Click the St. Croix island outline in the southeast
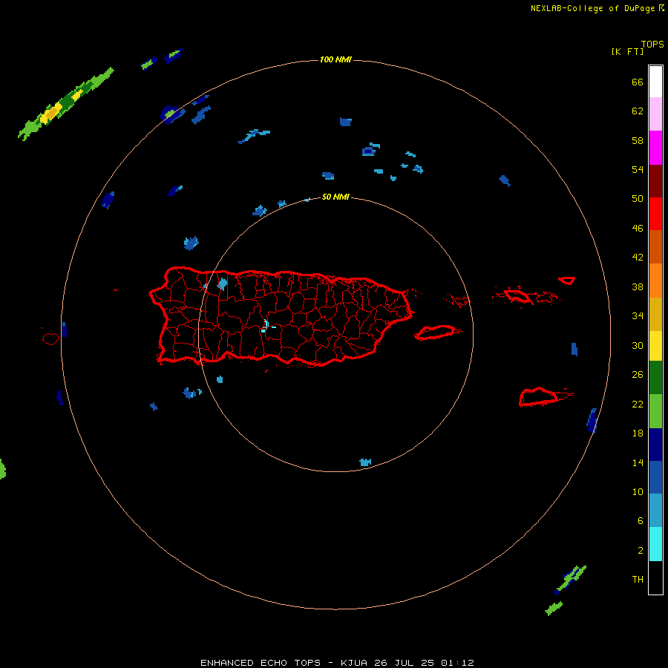The image size is (668, 668). pyautogui.click(x=545, y=396)
